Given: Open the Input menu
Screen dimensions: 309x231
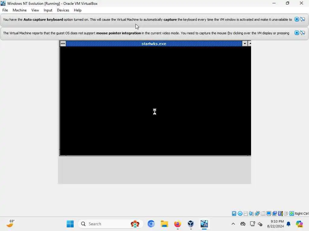Looking at the screenshot, I should click(48, 10).
